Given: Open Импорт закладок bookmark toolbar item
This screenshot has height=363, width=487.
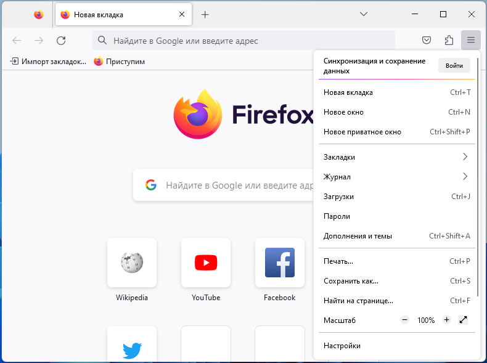Looking at the screenshot, I should (48, 62).
